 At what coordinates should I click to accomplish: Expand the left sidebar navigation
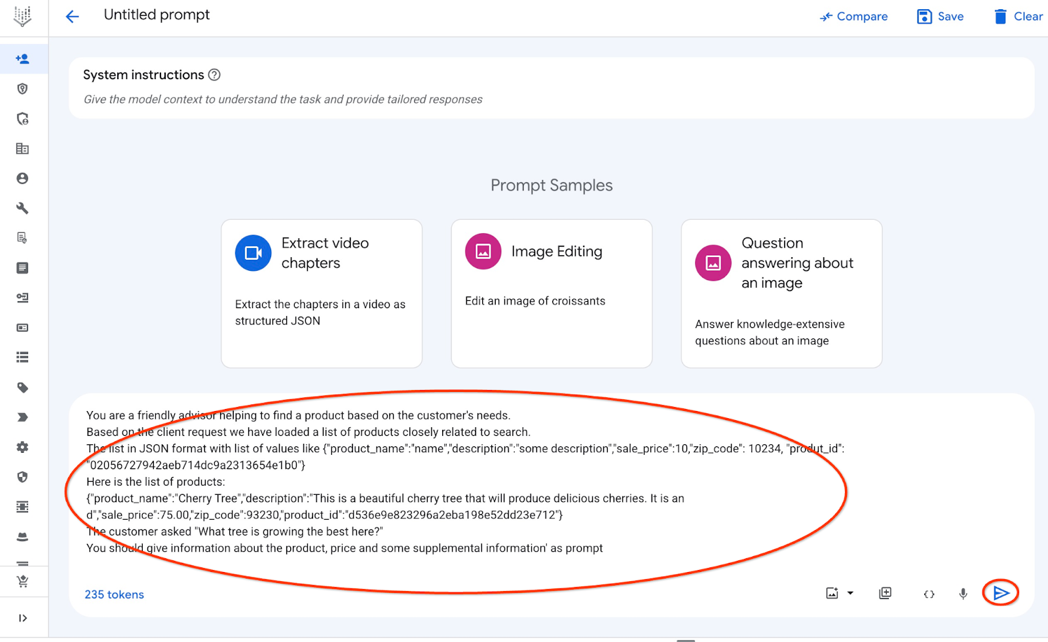(23, 618)
